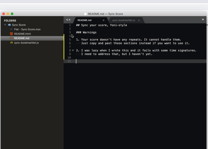Switch to the README.md tab

pos(84,20)
